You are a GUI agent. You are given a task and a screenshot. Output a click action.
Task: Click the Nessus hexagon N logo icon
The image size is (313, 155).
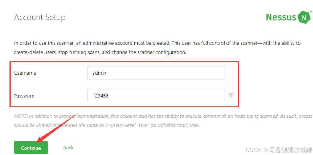[304, 17]
